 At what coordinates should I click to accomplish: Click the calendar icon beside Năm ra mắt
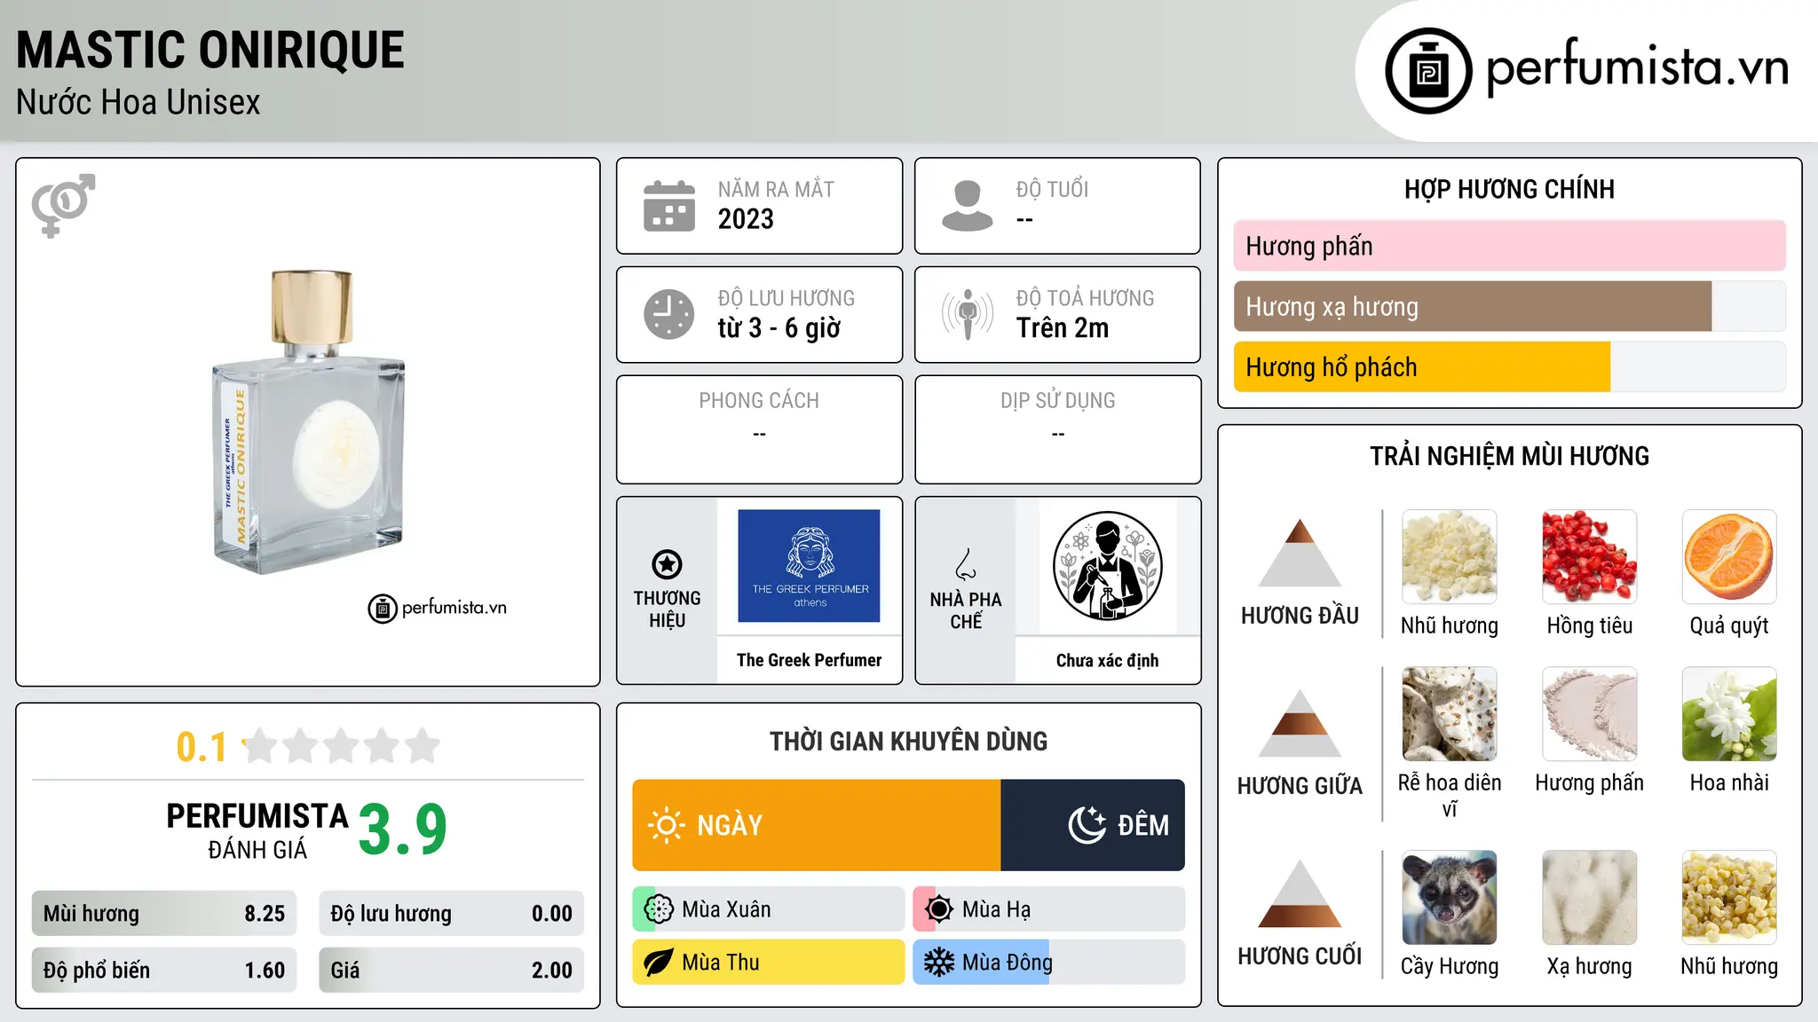(669, 206)
